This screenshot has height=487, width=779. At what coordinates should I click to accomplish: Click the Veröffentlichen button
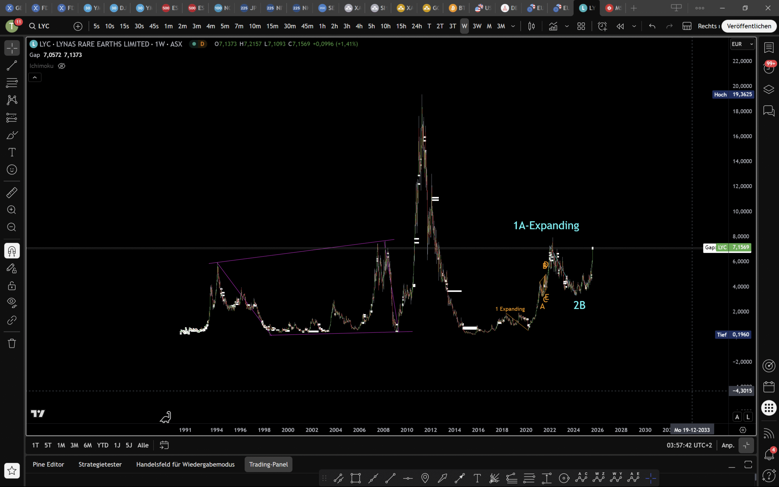pyautogui.click(x=749, y=26)
